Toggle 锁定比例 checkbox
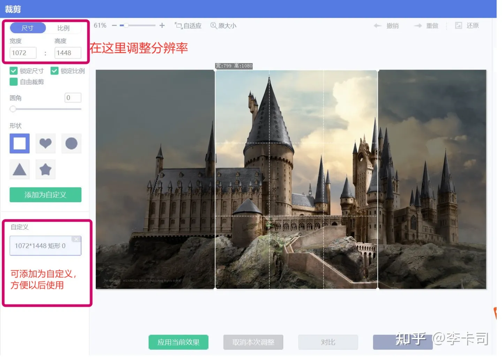502x359 pixels. [x=54, y=71]
